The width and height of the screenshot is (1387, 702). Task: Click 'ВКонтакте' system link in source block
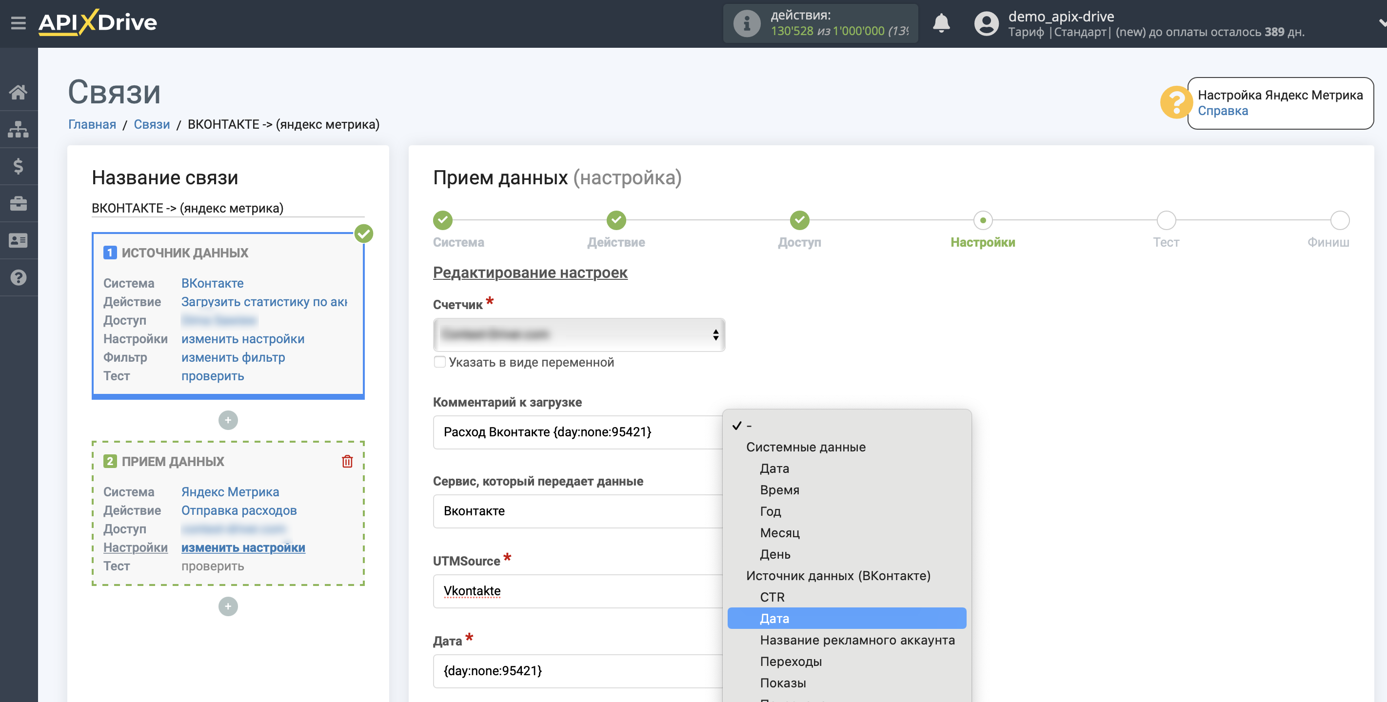212,283
